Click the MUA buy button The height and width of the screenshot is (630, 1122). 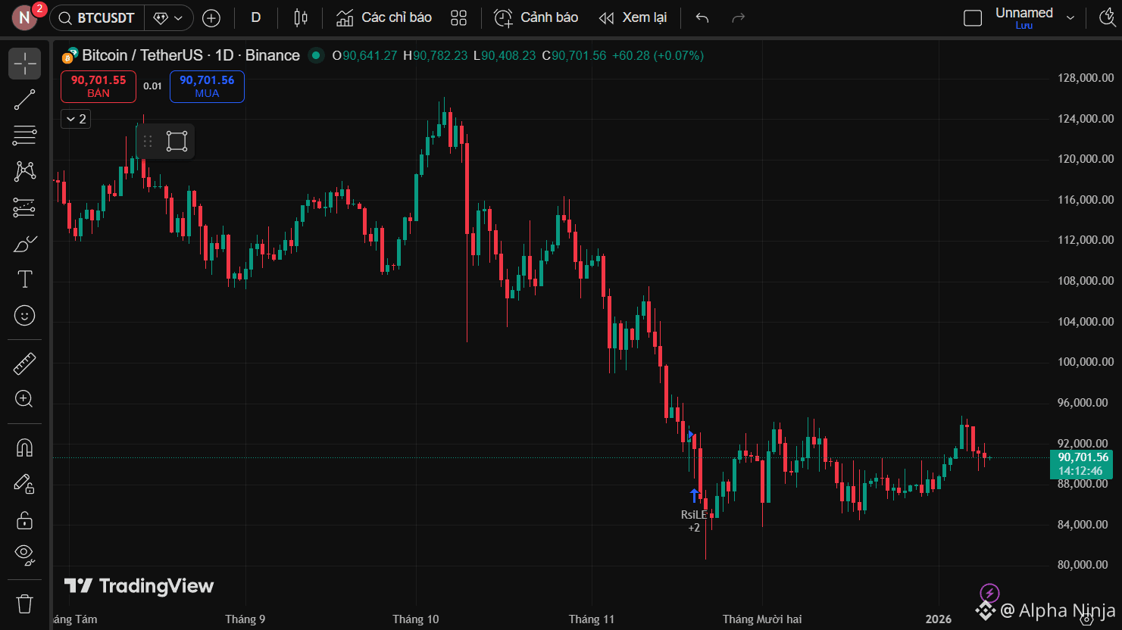point(207,86)
